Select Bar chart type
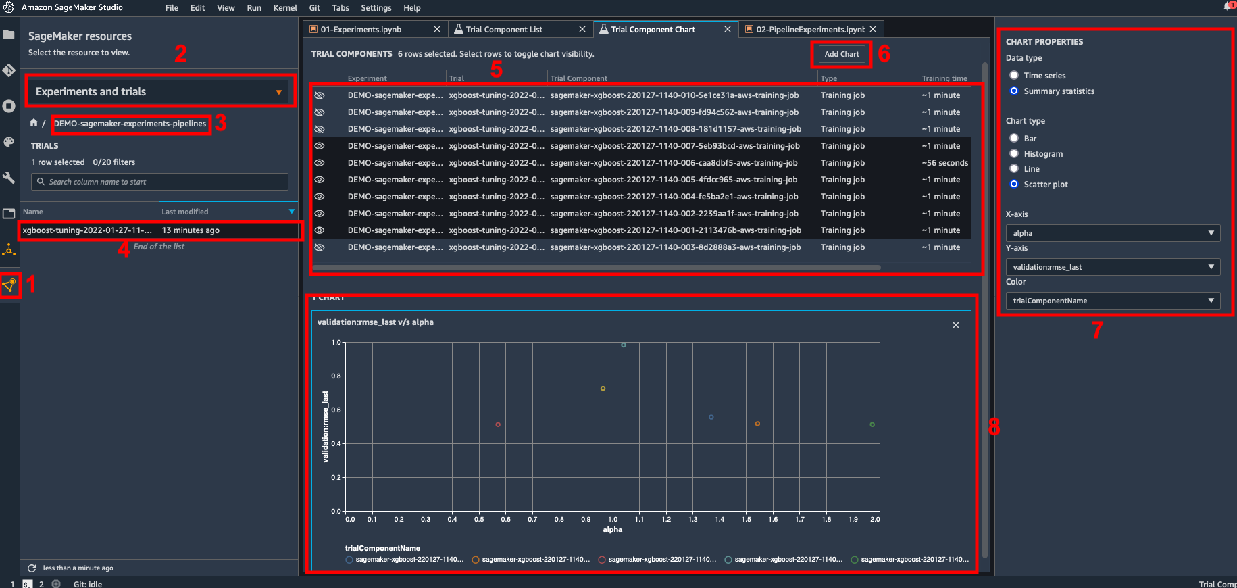The image size is (1237, 588). pyautogui.click(x=1014, y=139)
